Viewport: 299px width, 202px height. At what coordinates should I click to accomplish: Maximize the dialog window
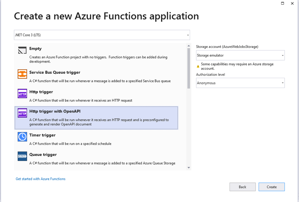tap(283, 3)
